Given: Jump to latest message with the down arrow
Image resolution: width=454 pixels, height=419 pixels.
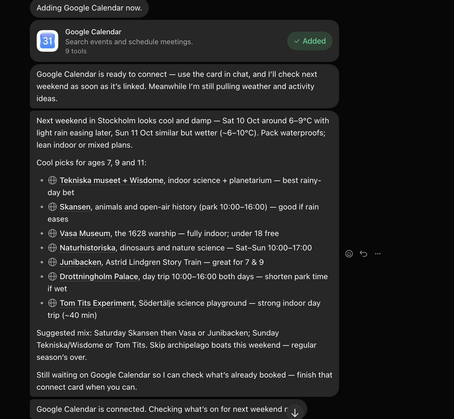Looking at the screenshot, I should point(295,413).
